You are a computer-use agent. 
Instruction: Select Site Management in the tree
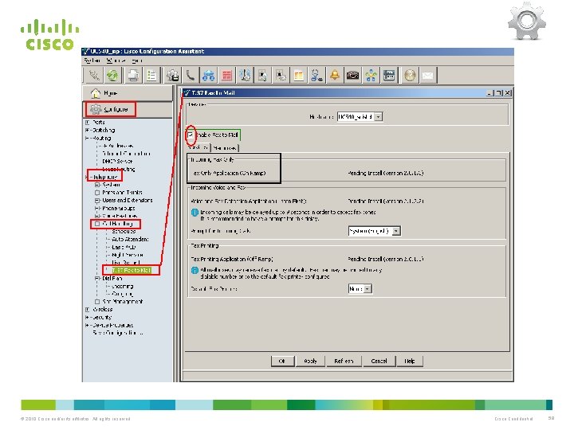[123, 302]
